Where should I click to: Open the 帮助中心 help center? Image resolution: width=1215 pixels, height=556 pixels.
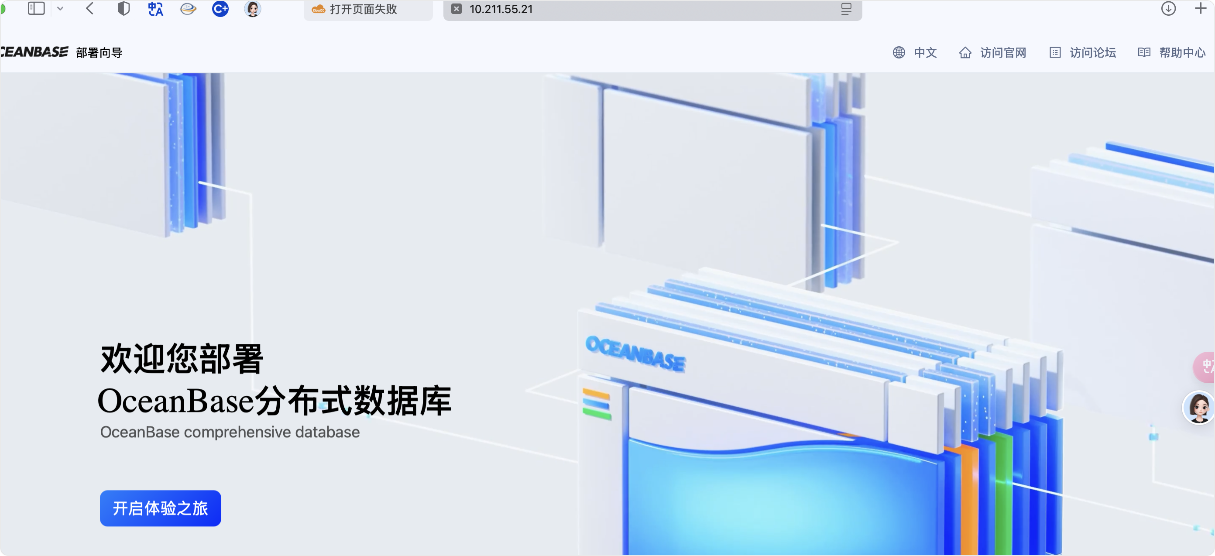(1183, 52)
